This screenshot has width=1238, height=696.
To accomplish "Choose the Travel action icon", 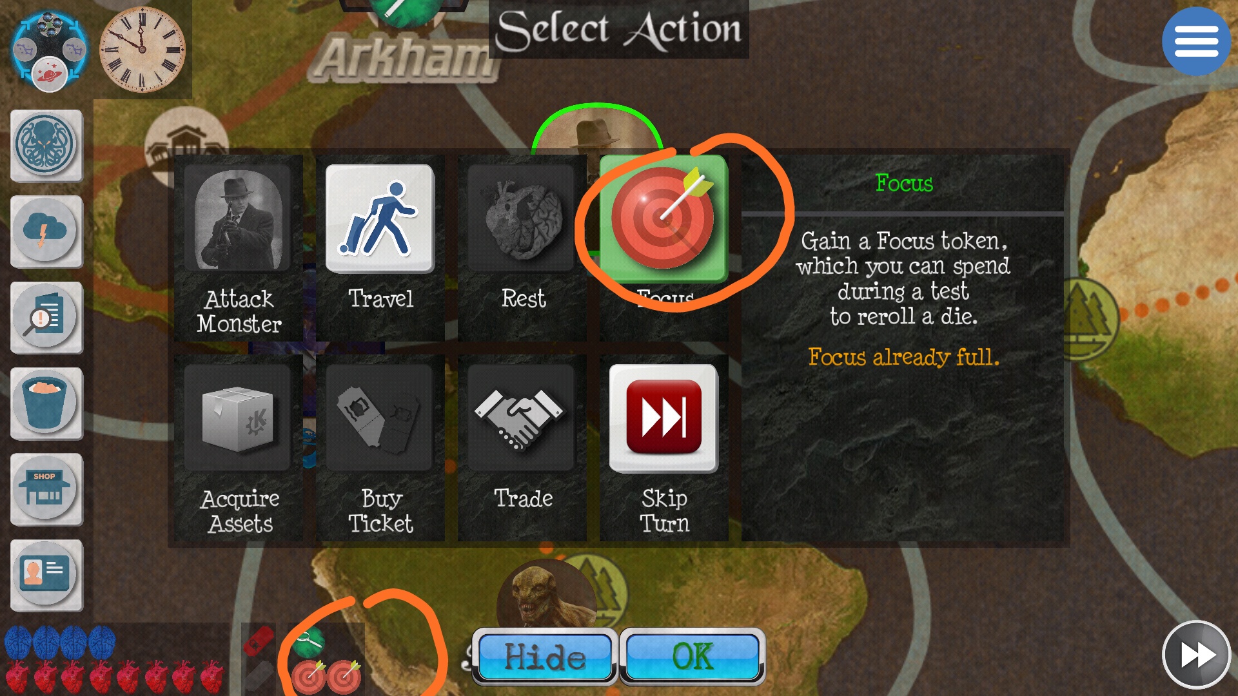I will tap(380, 218).
